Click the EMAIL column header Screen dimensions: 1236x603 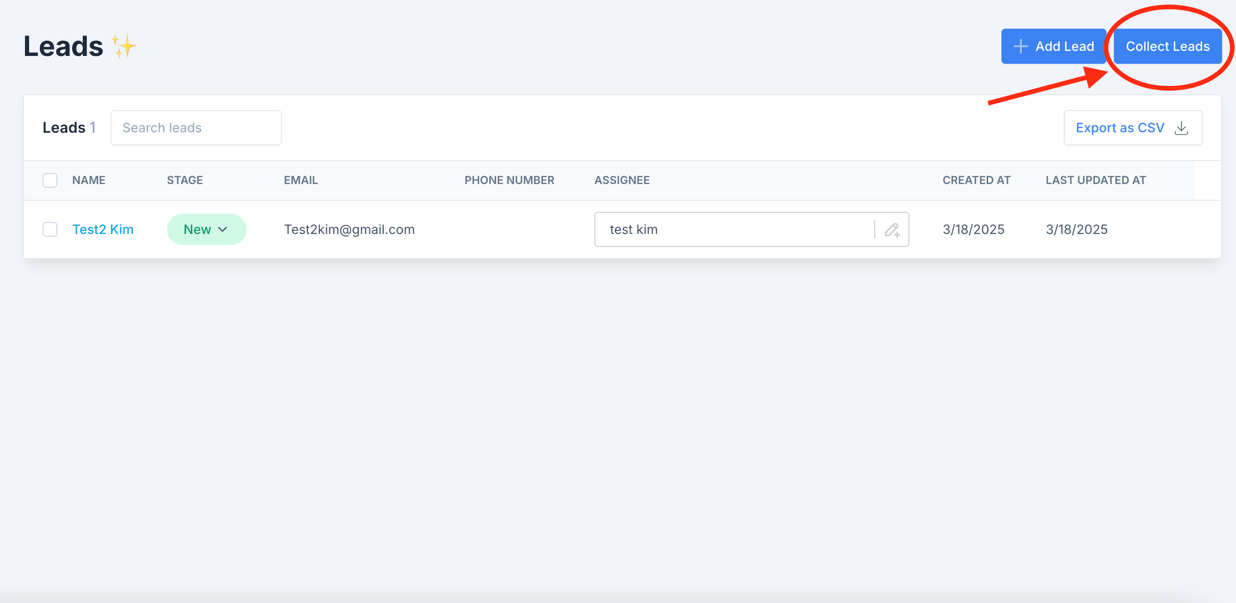(301, 180)
